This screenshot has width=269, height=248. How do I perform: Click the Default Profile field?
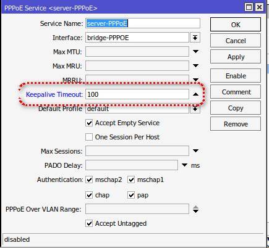[137, 109]
